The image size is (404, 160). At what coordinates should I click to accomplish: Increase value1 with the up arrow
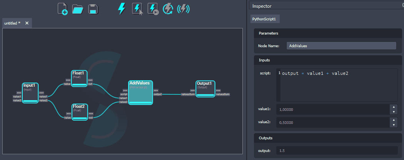(394, 107)
